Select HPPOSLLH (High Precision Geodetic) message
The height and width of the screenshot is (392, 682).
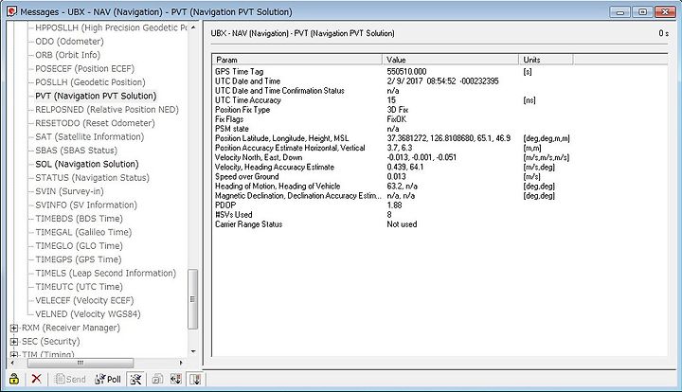point(111,27)
